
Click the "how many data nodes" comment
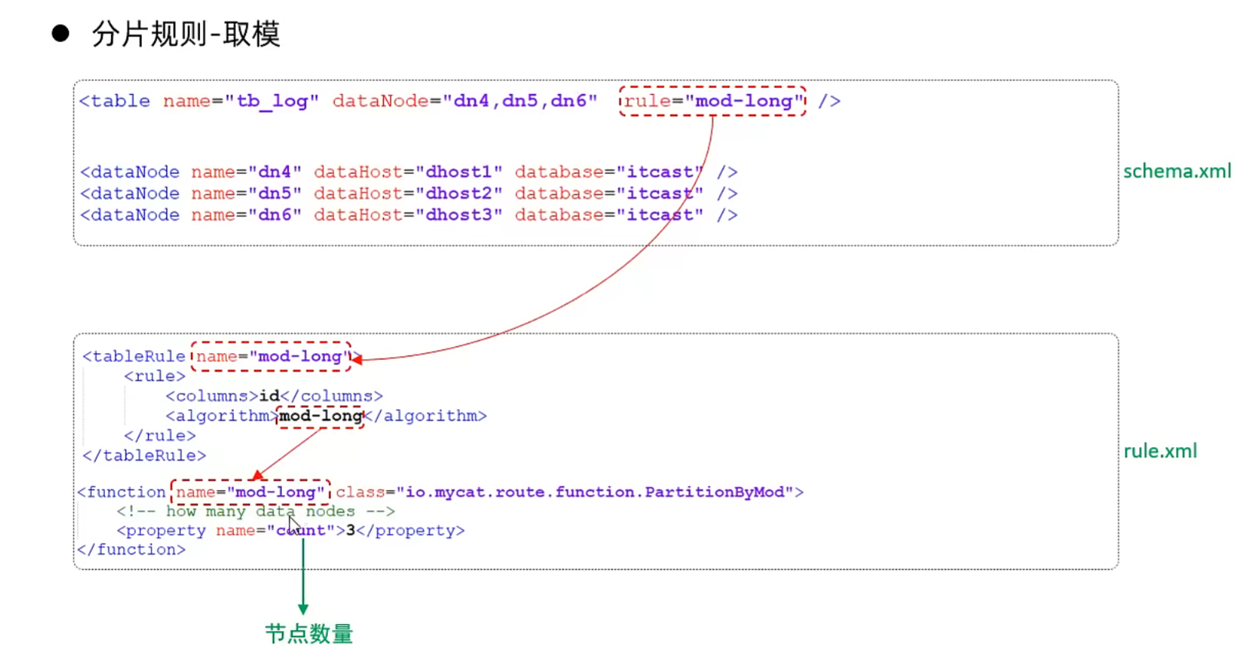[256, 511]
